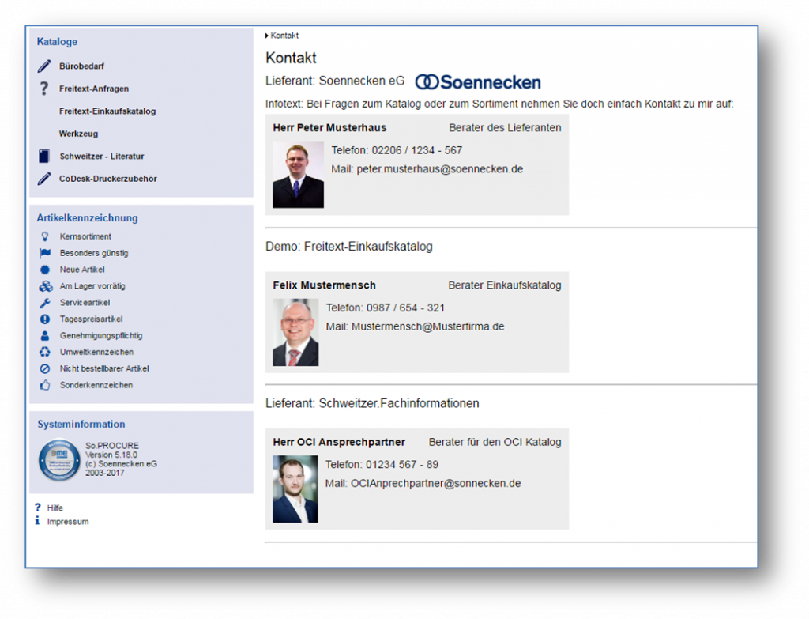Open the Hilfe link
This screenshot has width=809, height=619.
[55, 508]
